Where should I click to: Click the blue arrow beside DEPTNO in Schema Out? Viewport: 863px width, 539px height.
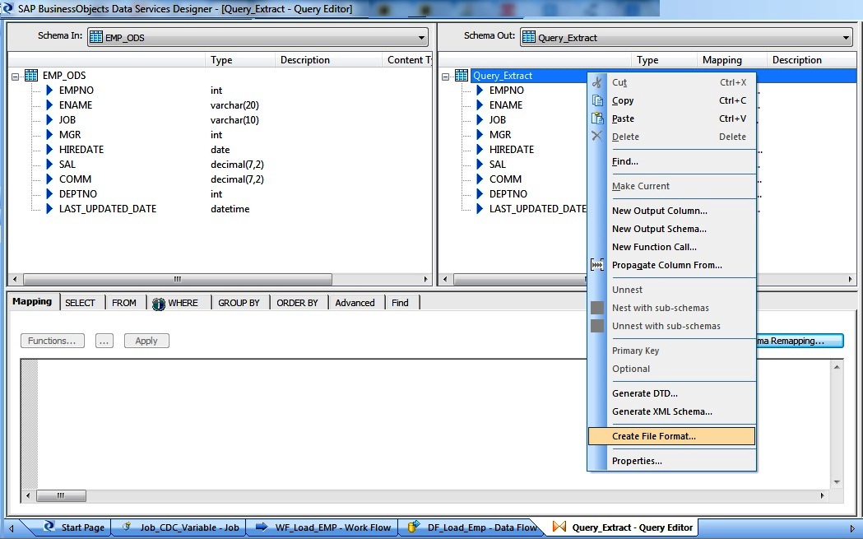coord(480,194)
